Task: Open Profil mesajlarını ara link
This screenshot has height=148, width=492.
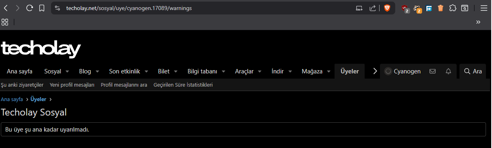Action: (x=124, y=85)
